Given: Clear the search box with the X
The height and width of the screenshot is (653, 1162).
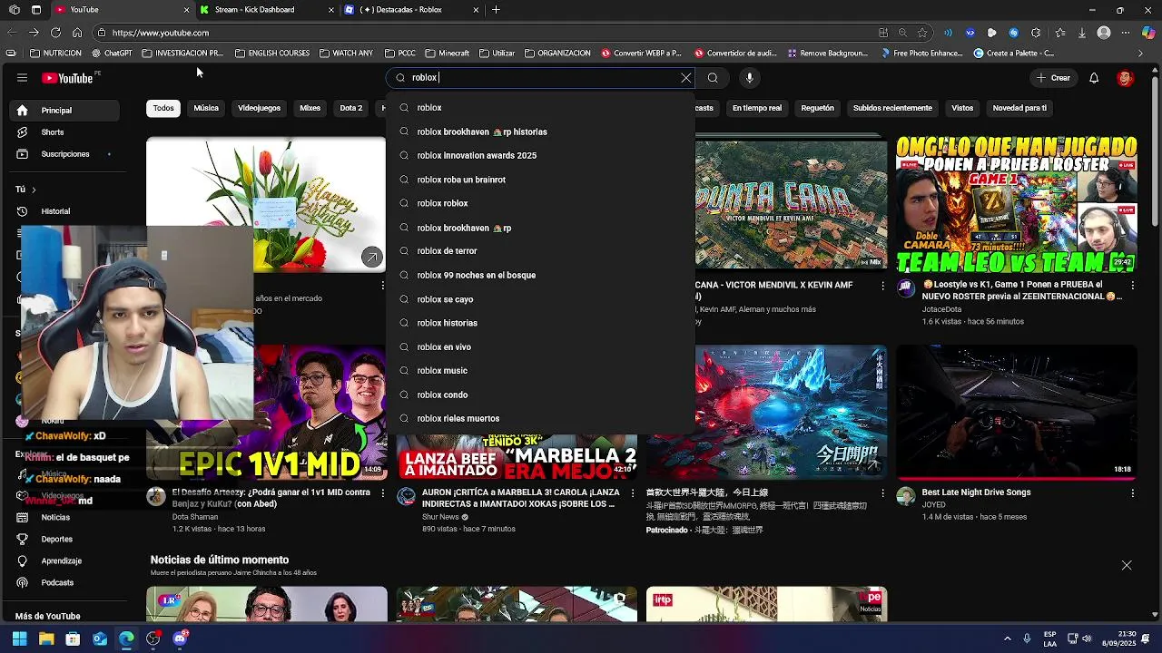Looking at the screenshot, I should (x=686, y=78).
